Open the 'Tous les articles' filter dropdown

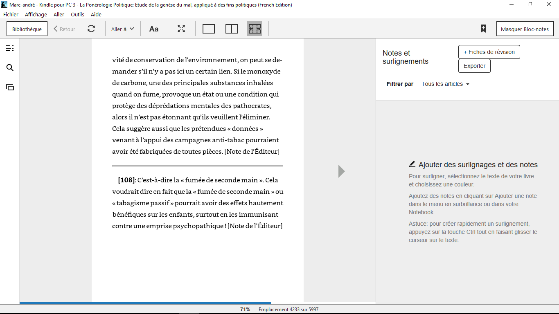coord(445,84)
